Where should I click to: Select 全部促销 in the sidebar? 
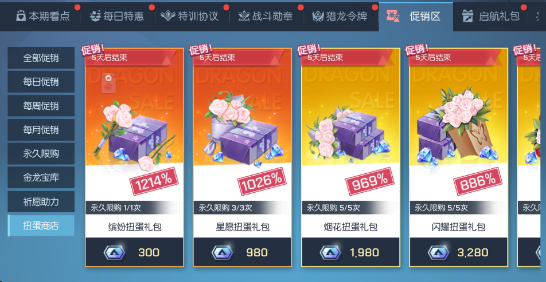pos(41,58)
